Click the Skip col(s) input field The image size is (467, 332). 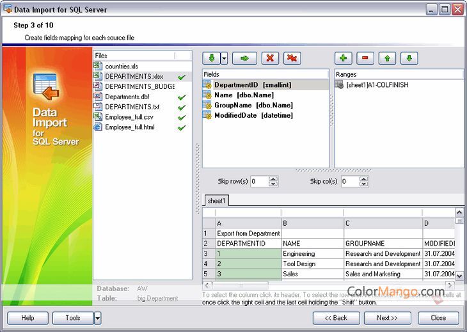(x=351, y=181)
